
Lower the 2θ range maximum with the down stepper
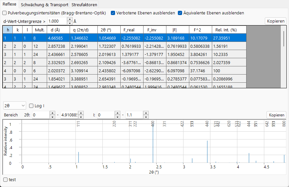81,117
